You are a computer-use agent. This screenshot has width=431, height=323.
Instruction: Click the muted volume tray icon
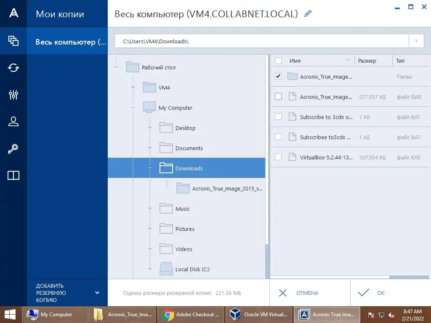coord(391,315)
